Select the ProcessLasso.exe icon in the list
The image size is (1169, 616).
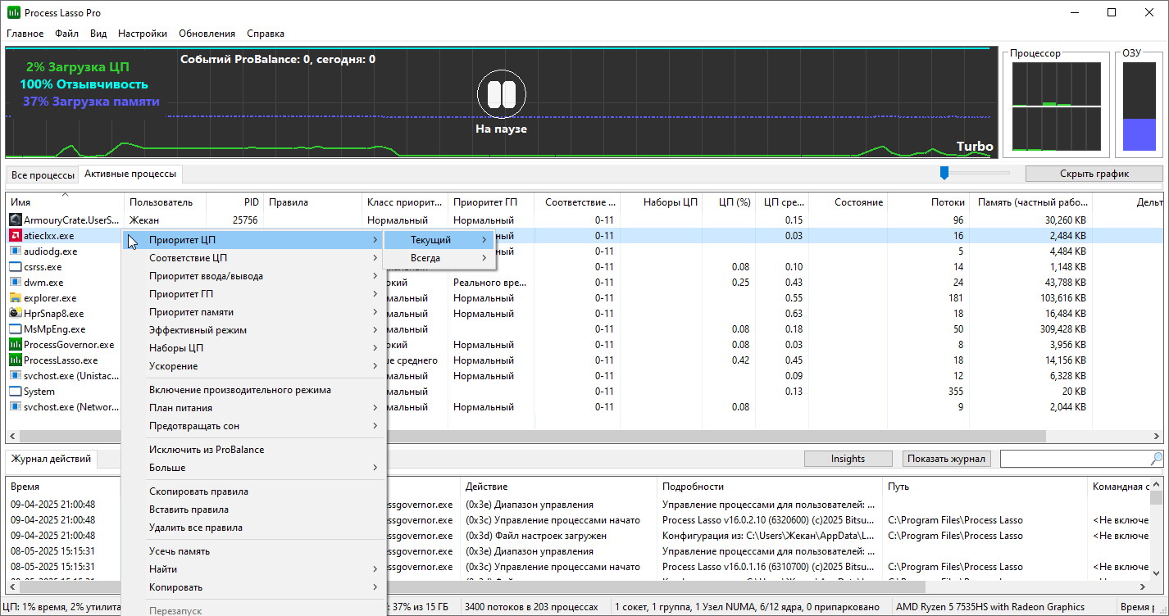[x=16, y=360]
